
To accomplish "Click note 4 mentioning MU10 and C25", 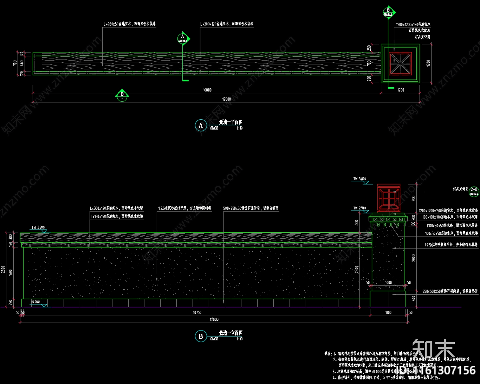I will click(386, 378).
